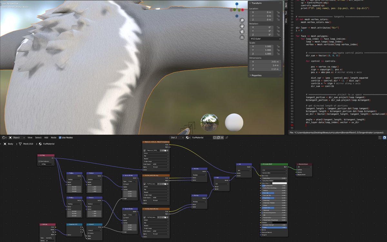Toggle lock on Rotation Z
The width and height of the screenshot is (387, 242).
[278, 35]
